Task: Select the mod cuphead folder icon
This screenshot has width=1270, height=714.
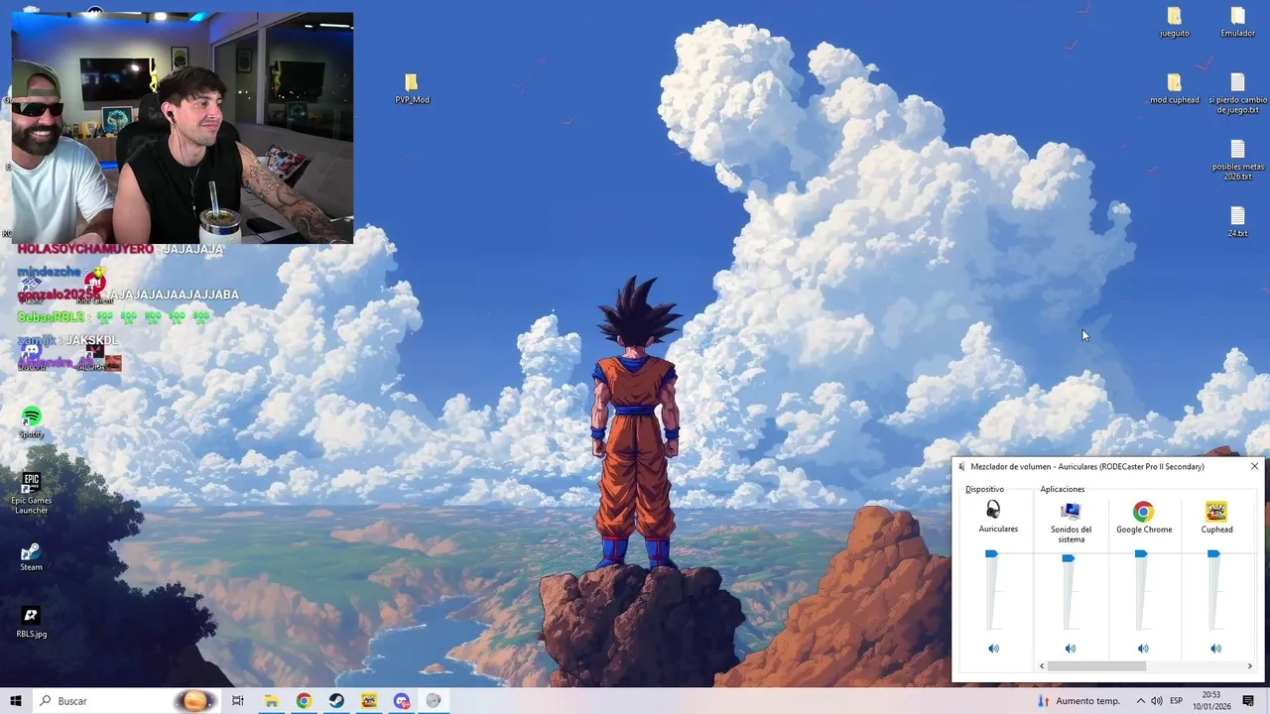Action: 1175,88
